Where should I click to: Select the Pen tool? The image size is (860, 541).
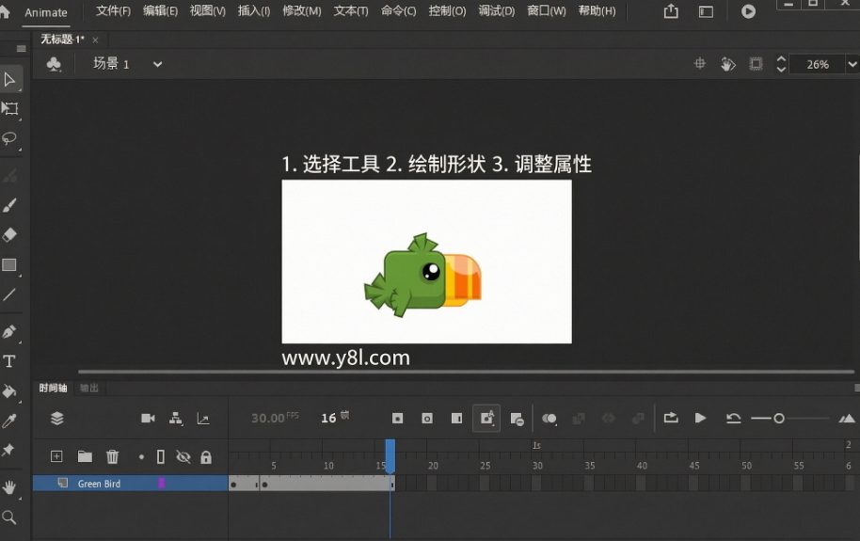pyautogui.click(x=9, y=331)
